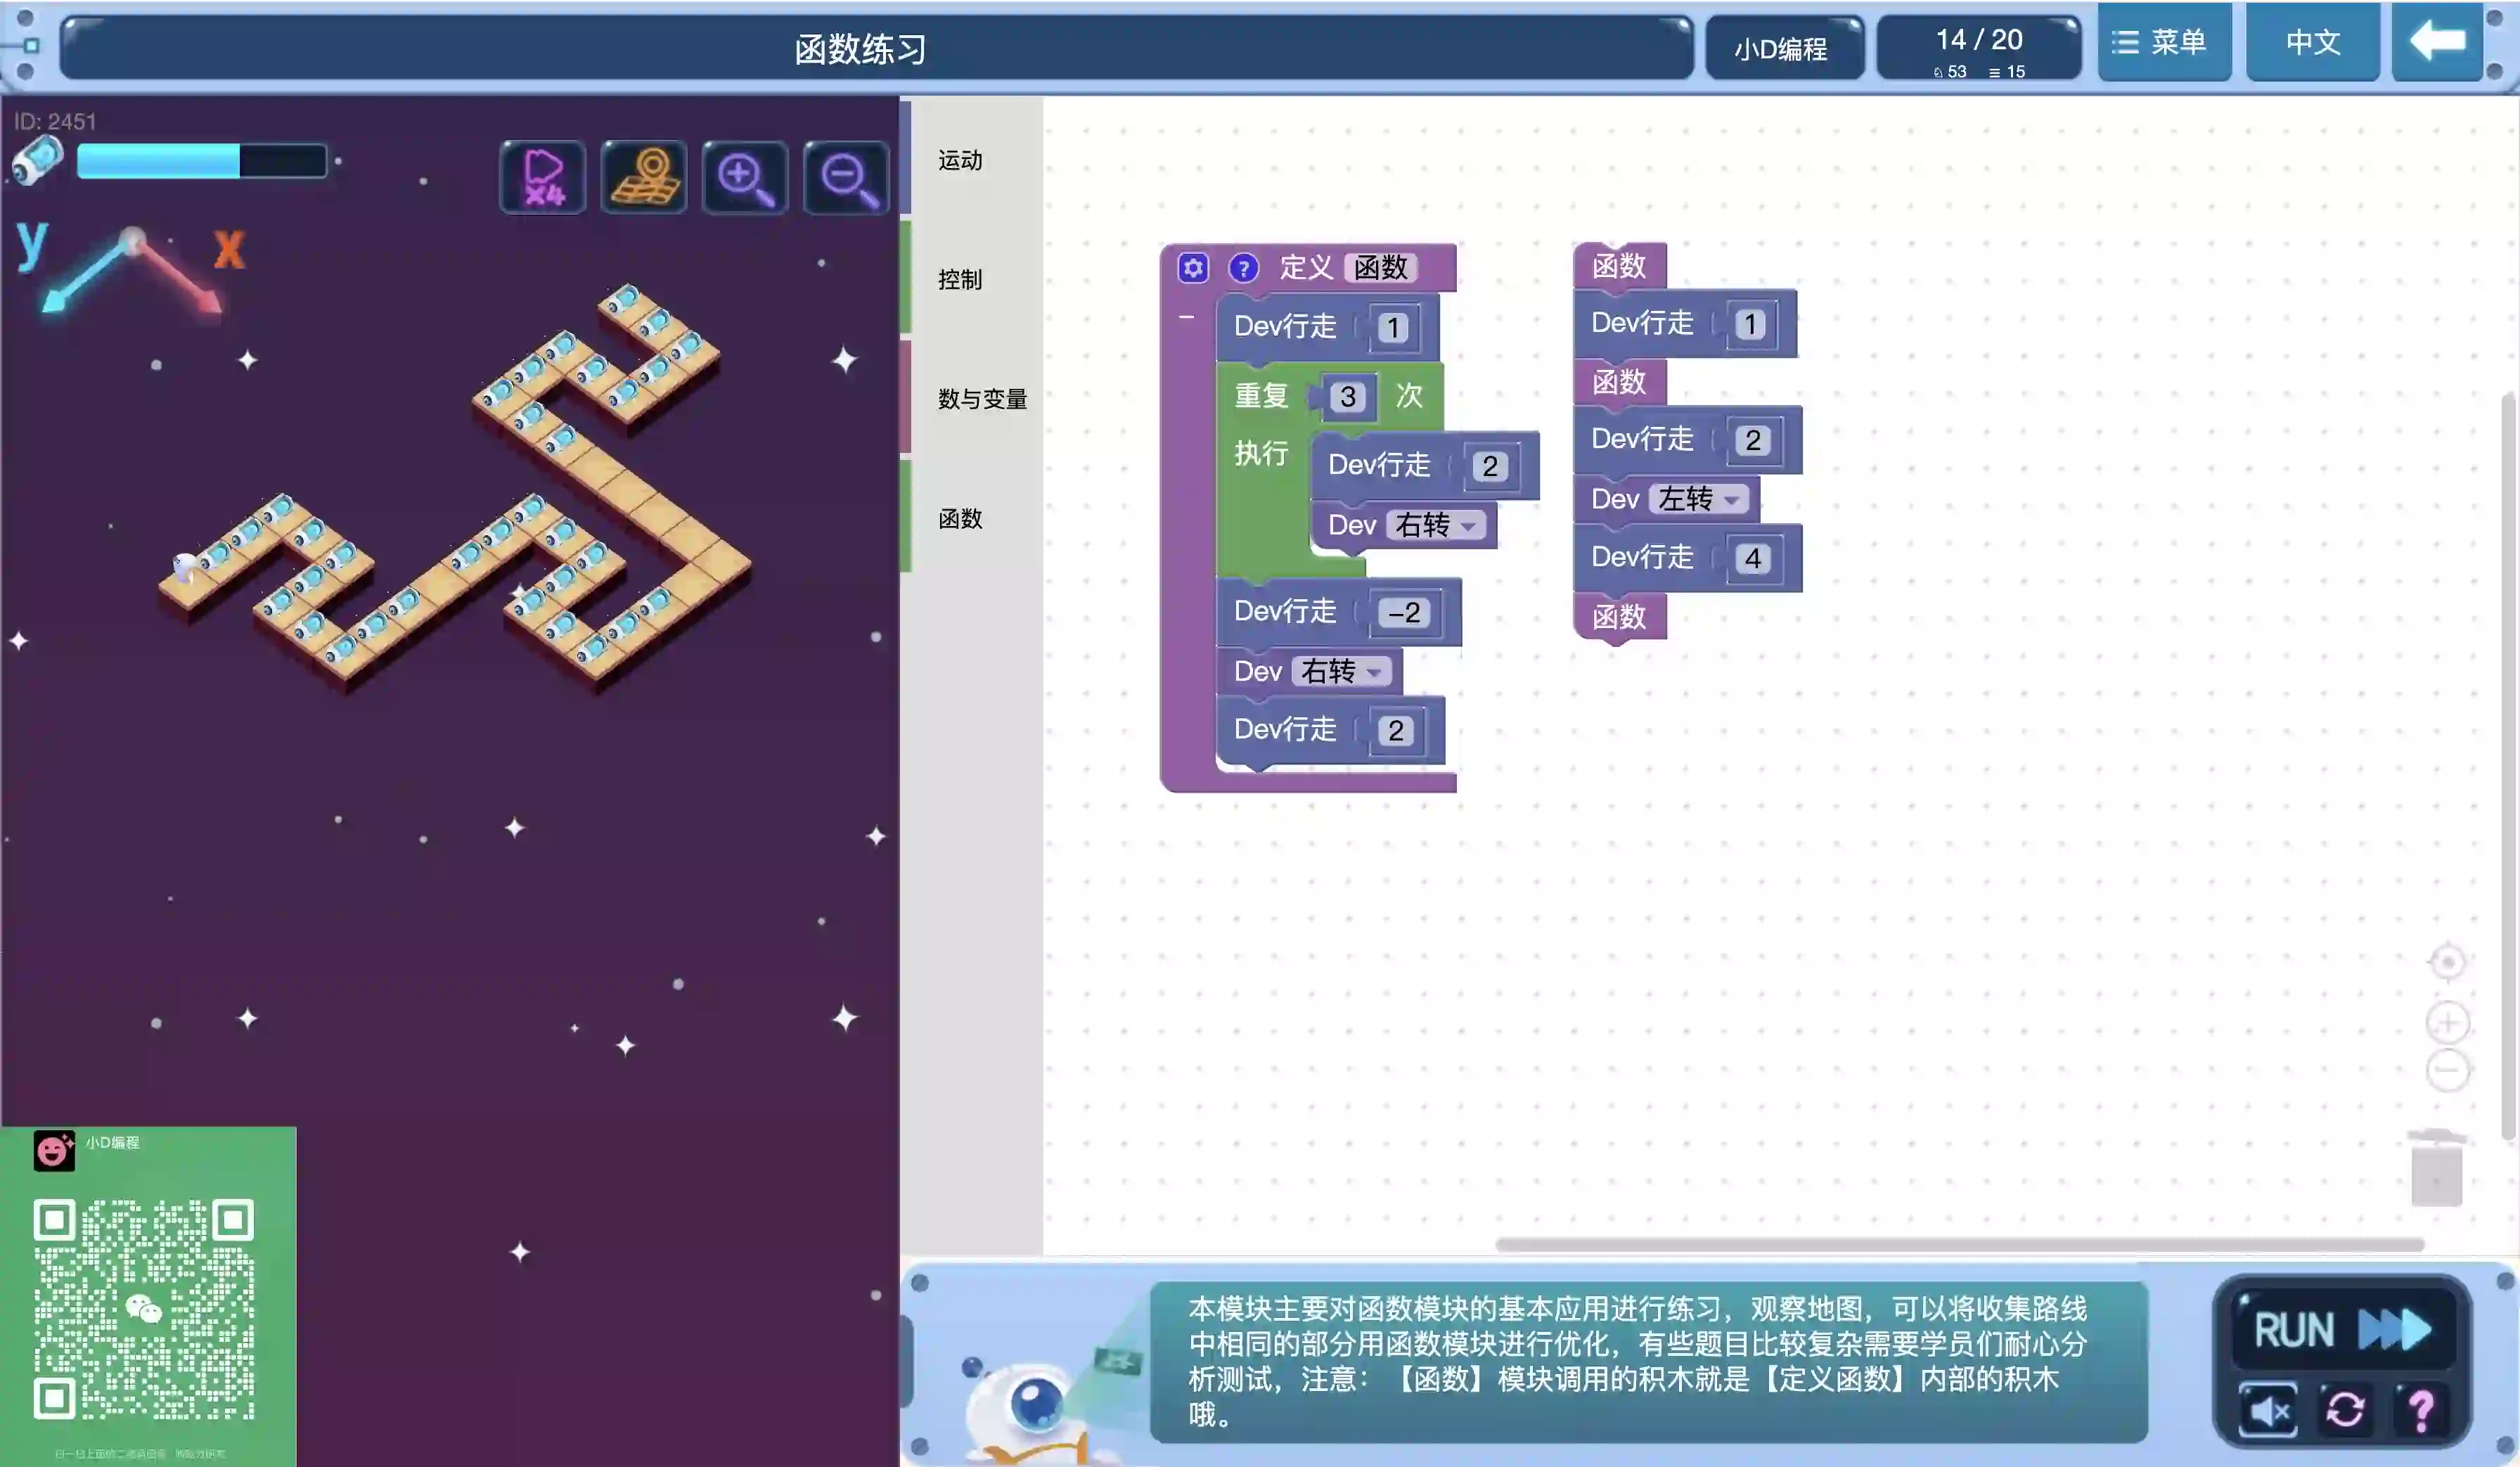Zoom out of the game map
This screenshot has height=1467, width=2520.
click(x=847, y=177)
